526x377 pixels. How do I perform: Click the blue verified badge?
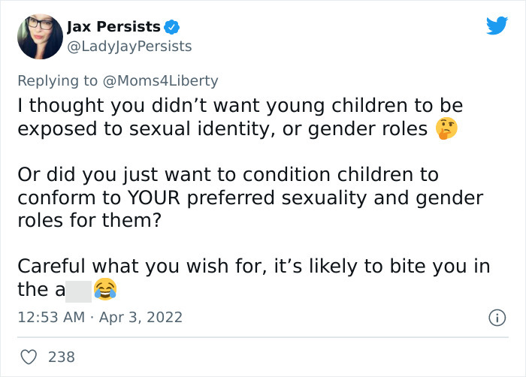(x=173, y=27)
